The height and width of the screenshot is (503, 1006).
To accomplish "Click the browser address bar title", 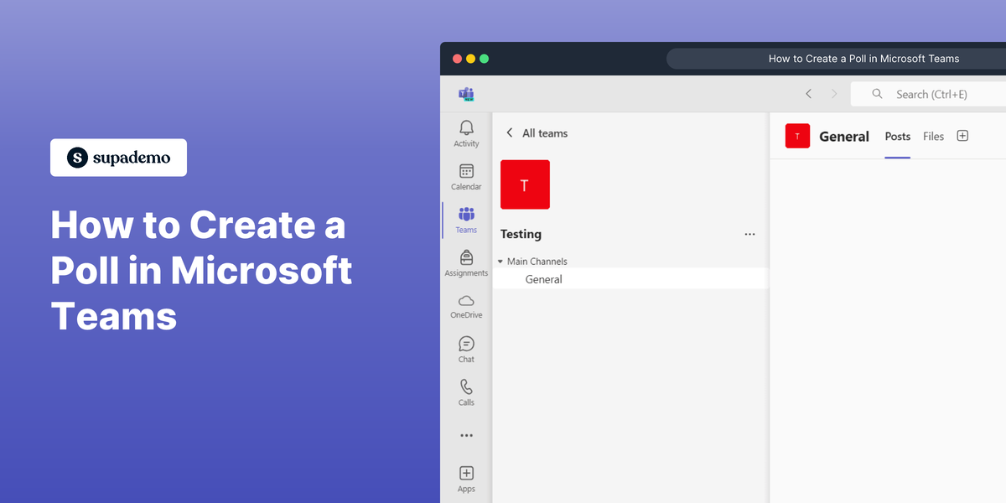I will (x=863, y=59).
